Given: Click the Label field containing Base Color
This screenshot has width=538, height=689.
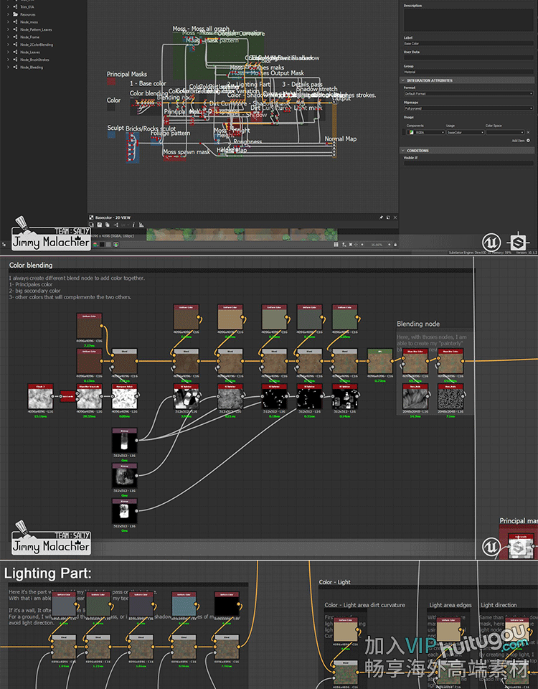Looking at the screenshot, I should click(468, 44).
